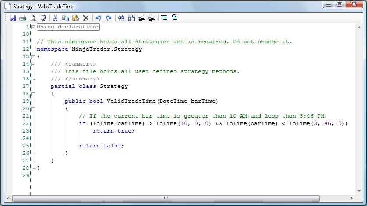Click the Copy icon
The height and width of the screenshot is (206, 367).
point(65,18)
